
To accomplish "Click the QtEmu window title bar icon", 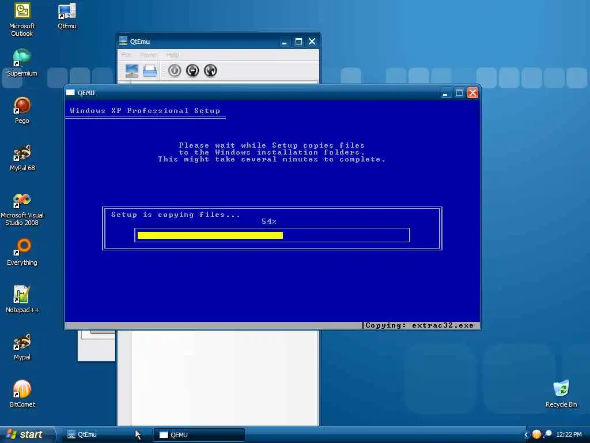I will pyautogui.click(x=123, y=41).
